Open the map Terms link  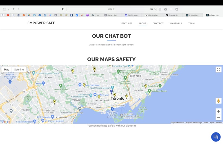click(206, 123)
